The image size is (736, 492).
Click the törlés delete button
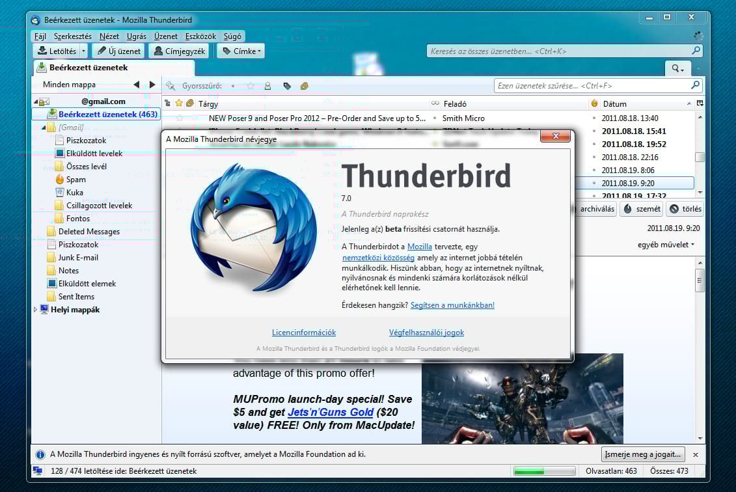coord(685,209)
